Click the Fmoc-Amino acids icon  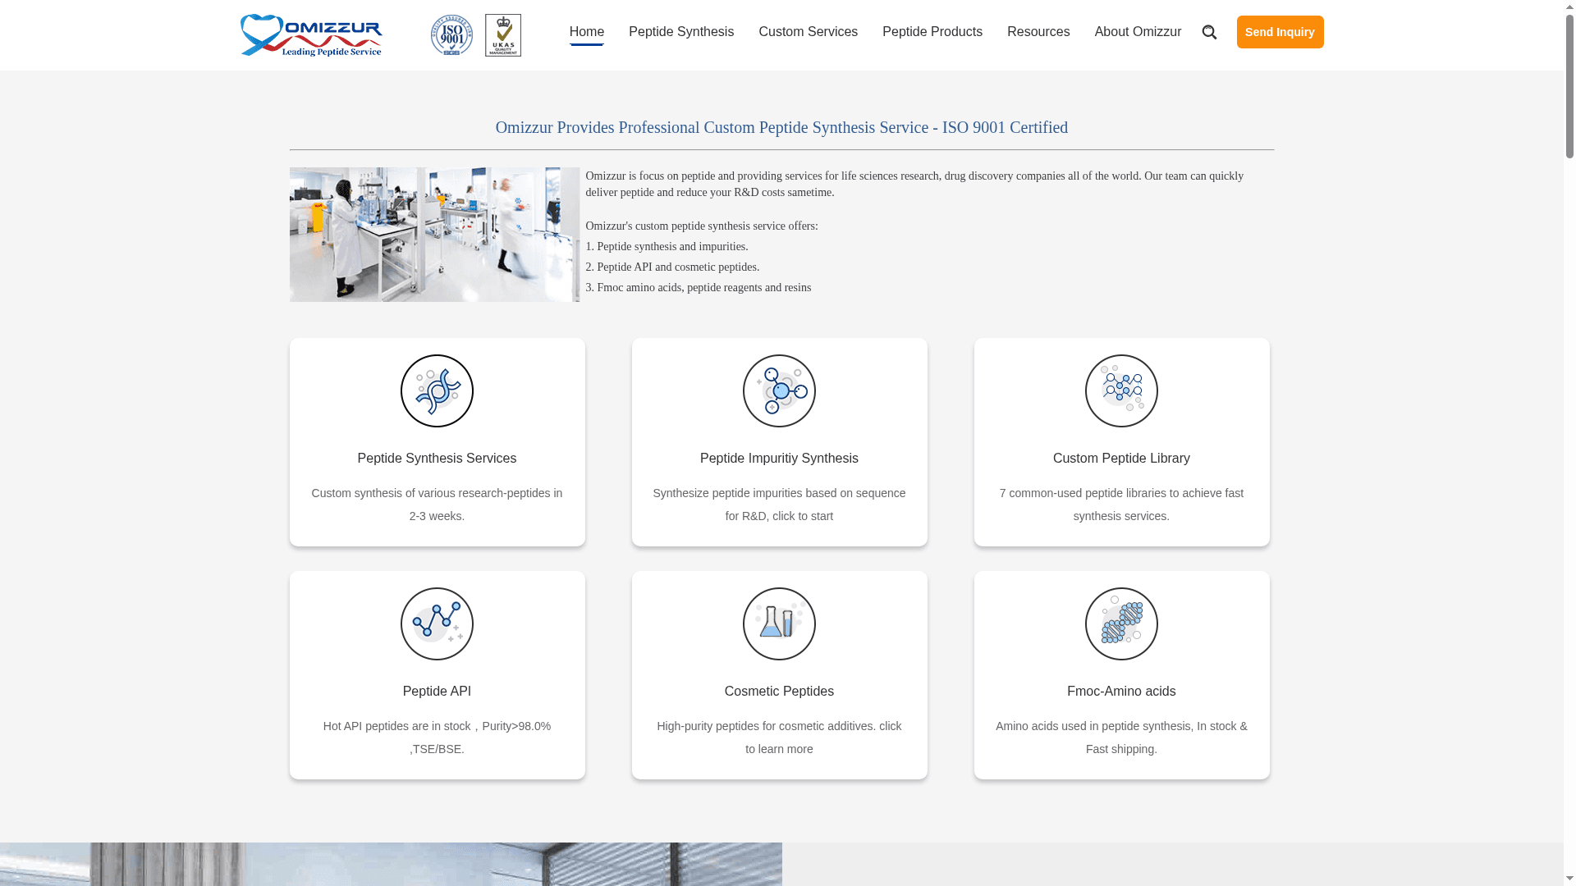(1120, 623)
